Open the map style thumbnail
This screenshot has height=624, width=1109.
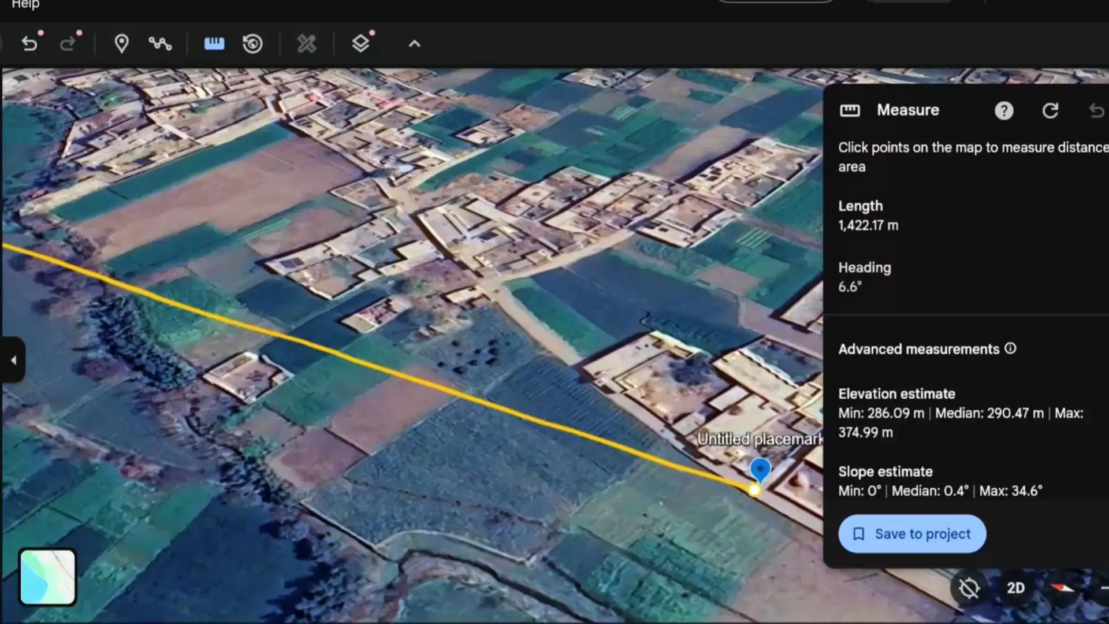47,577
